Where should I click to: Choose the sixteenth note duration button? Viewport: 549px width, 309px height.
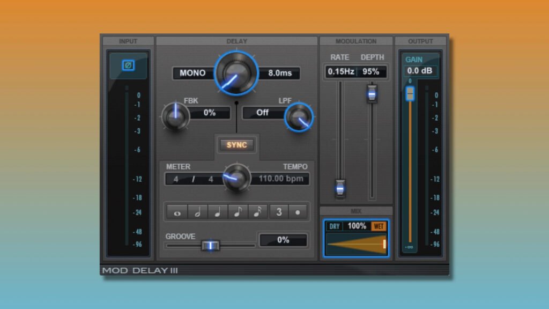258,212
